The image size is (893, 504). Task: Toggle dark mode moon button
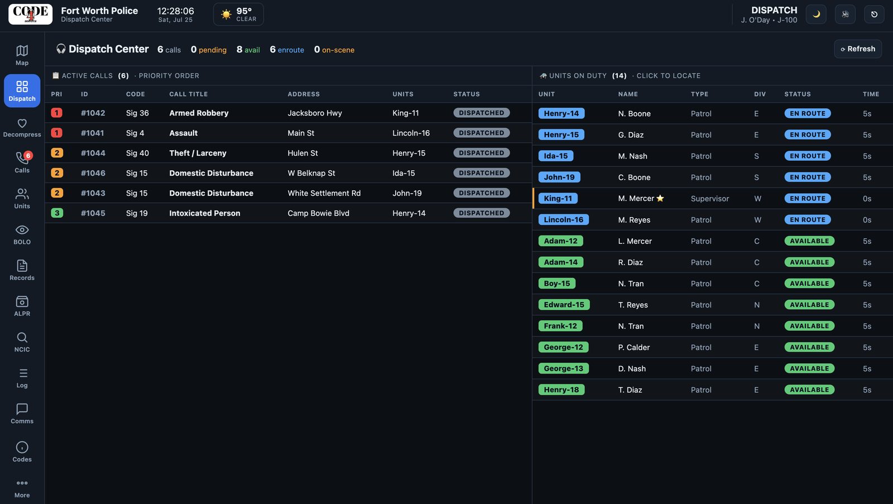816,14
